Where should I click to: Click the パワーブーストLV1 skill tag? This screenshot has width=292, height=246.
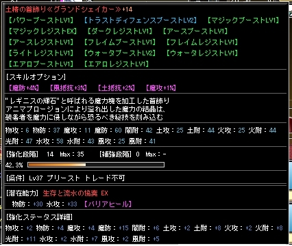(41, 20)
